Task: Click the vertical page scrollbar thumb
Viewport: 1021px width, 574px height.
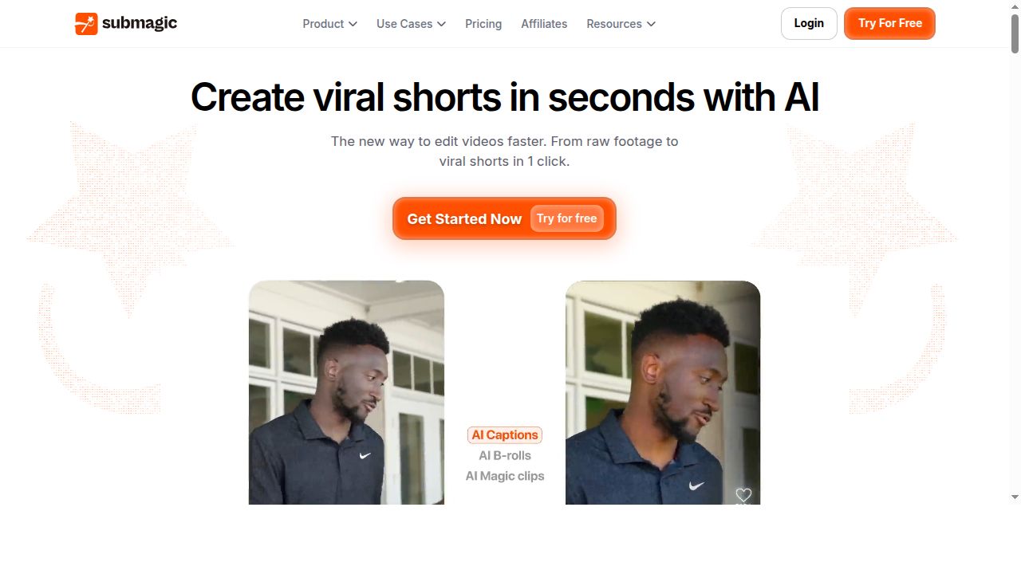Action: 1015,33
